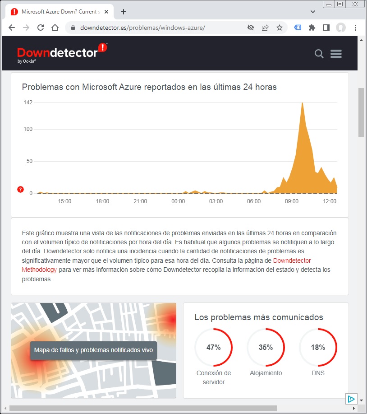Go back to previous page
367x414 pixels.
point(12,28)
